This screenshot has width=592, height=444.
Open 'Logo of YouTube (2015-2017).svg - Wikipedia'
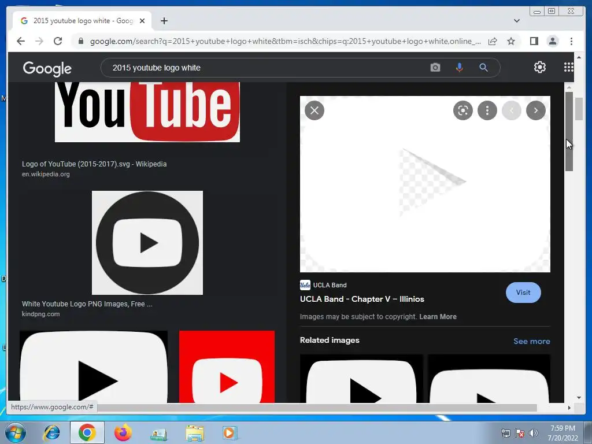pyautogui.click(x=94, y=164)
